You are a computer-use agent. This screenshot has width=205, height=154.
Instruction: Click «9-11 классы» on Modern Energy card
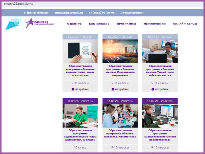(120, 83)
